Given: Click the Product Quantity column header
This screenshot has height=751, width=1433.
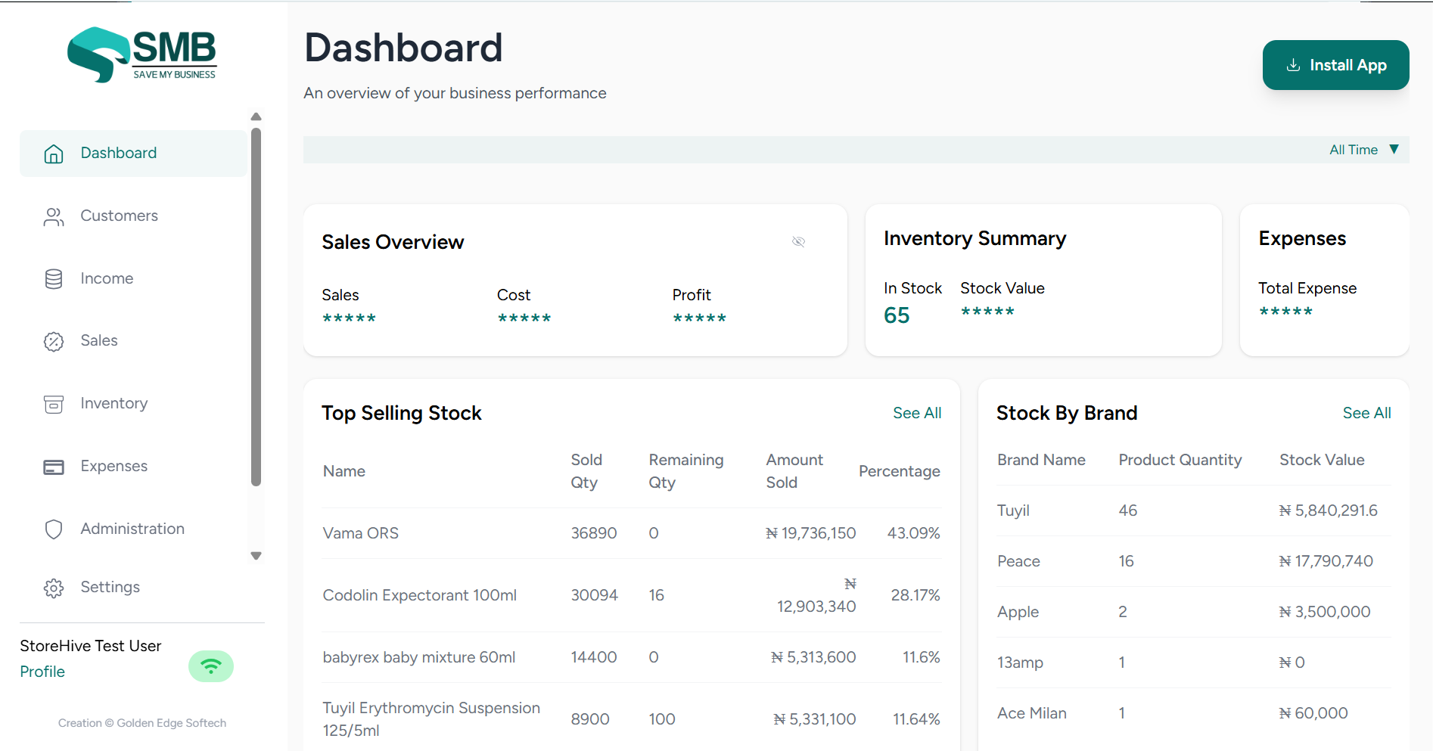Looking at the screenshot, I should (1180, 460).
